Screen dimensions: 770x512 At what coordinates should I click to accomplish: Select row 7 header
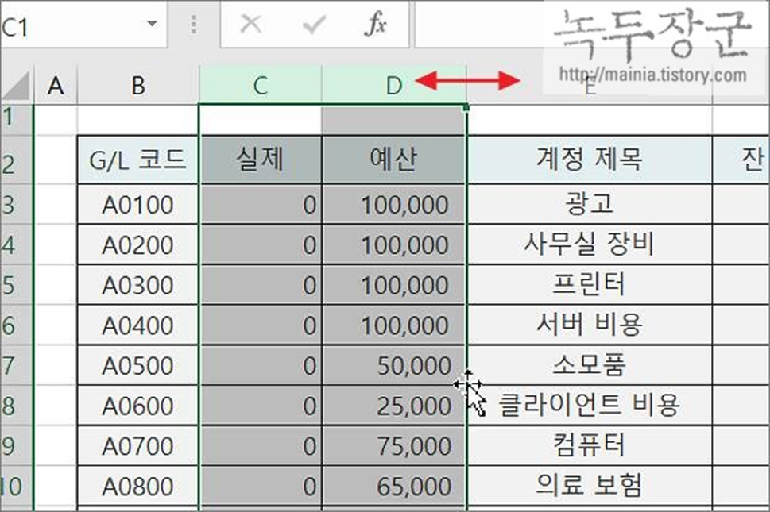click(x=16, y=365)
